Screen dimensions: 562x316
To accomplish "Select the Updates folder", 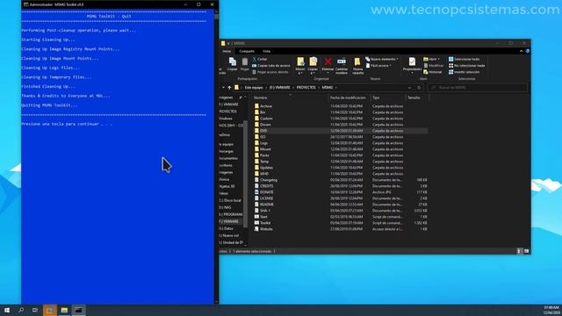I will [x=266, y=168].
